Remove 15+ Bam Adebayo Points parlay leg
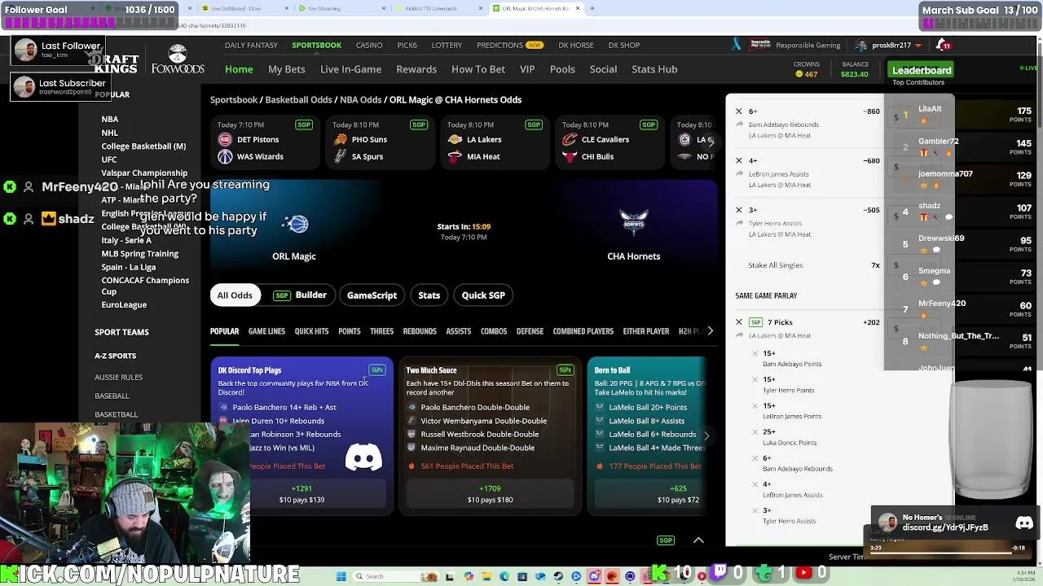 (x=755, y=354)
